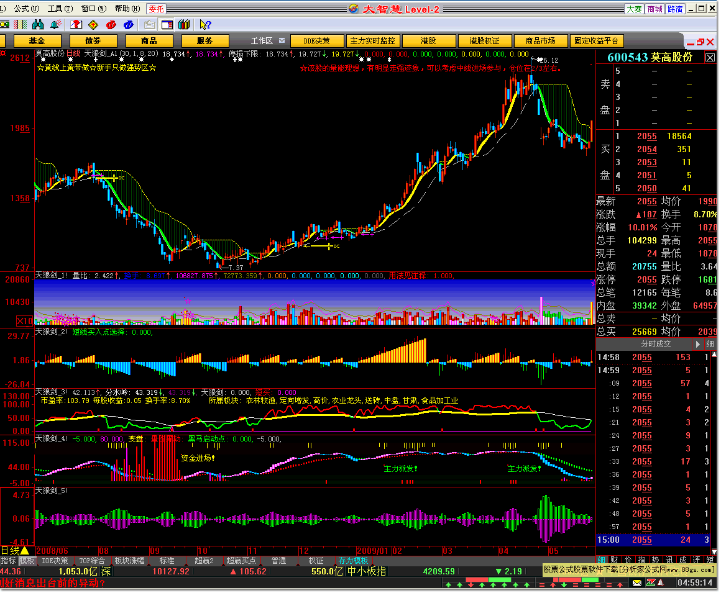721x593 pixels.
Task: Switch to the 模板 bottom tab
Action: [27, 560]
